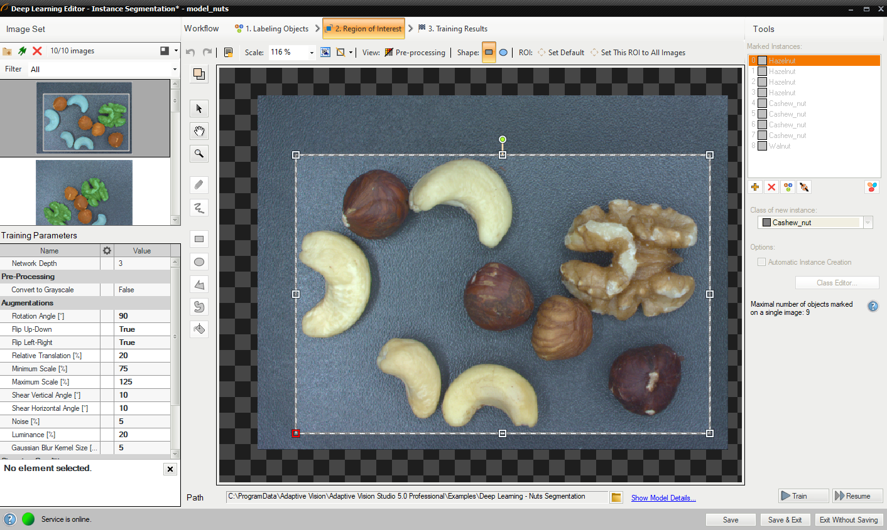Click the fit image to view icon
887x530 pixels.
pos(325,53)
